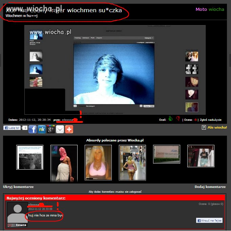This screenshot has height=231, width=231.
Task: Open recommended thumbnail of wall with graffiti
Action: click(x=167, y=154)
